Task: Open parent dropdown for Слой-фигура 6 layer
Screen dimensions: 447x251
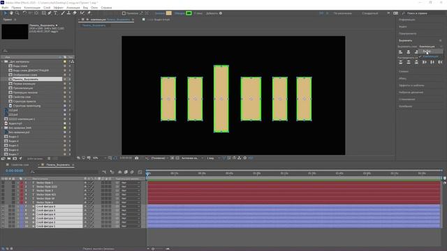Action: (131, 206)
